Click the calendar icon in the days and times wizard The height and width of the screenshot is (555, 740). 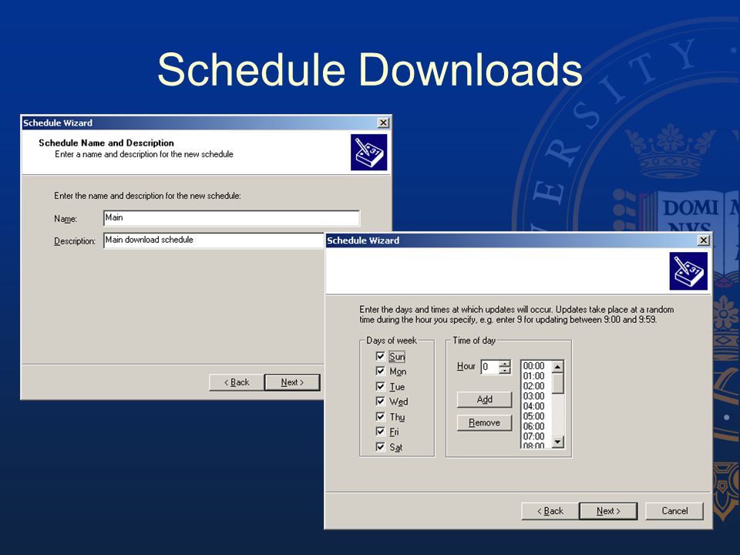[x=688, y=271]
